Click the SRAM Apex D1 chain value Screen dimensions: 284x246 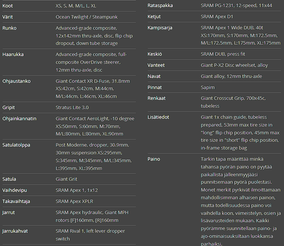(x=217, y=17)
